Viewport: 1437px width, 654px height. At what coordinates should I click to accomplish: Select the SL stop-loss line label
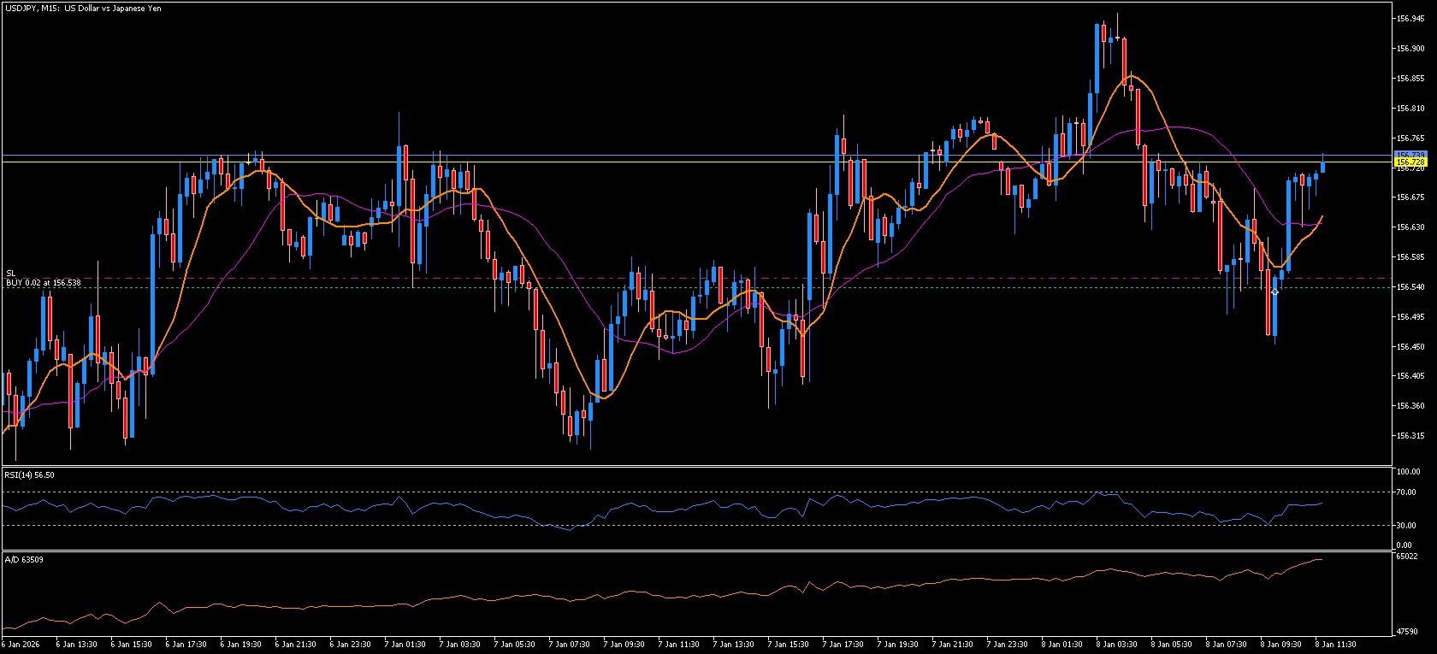[x=11, y=274]
